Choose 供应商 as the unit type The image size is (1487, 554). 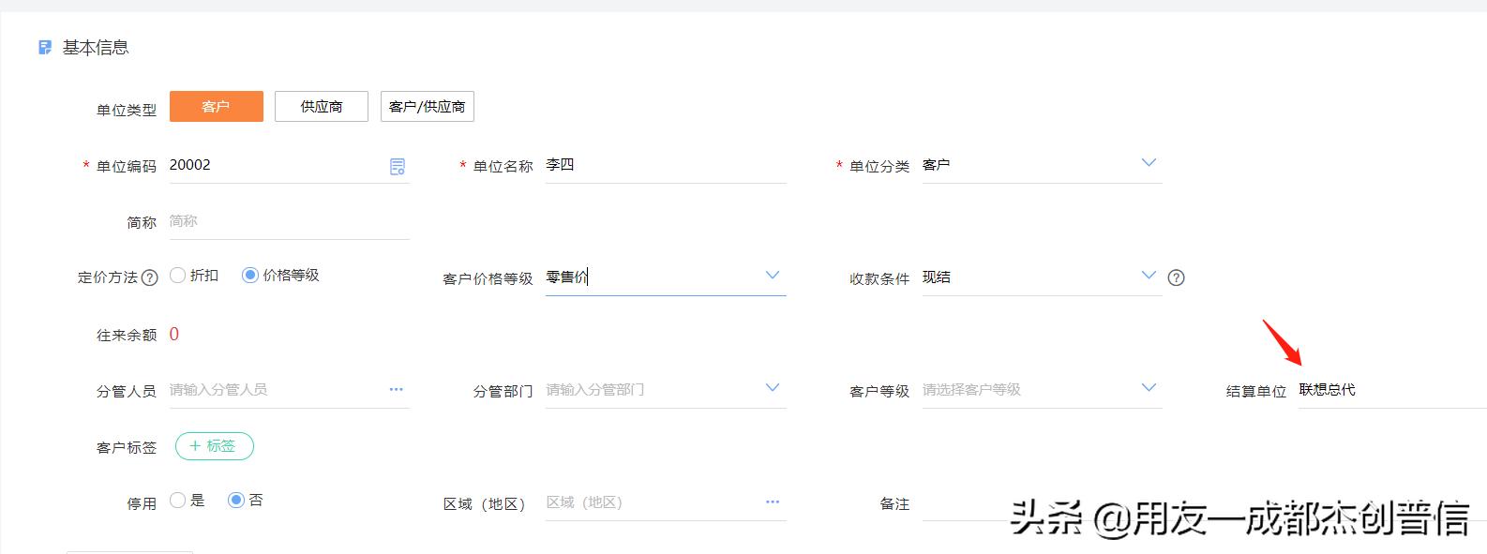[x=322, y=107]
